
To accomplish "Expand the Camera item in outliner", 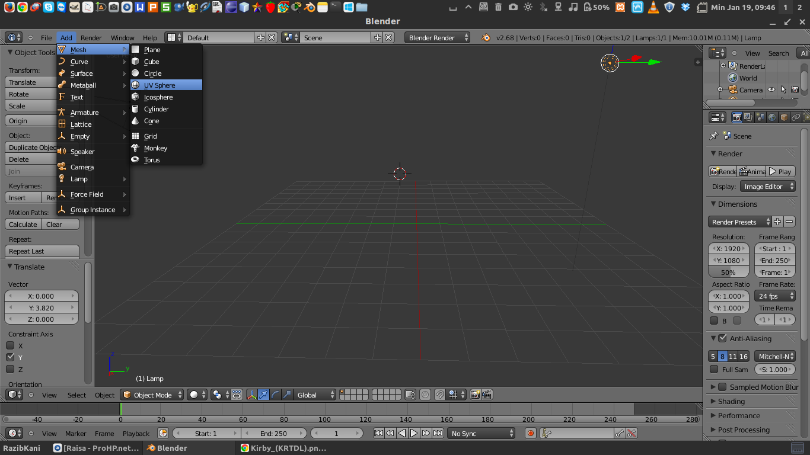I will [720, 89].
